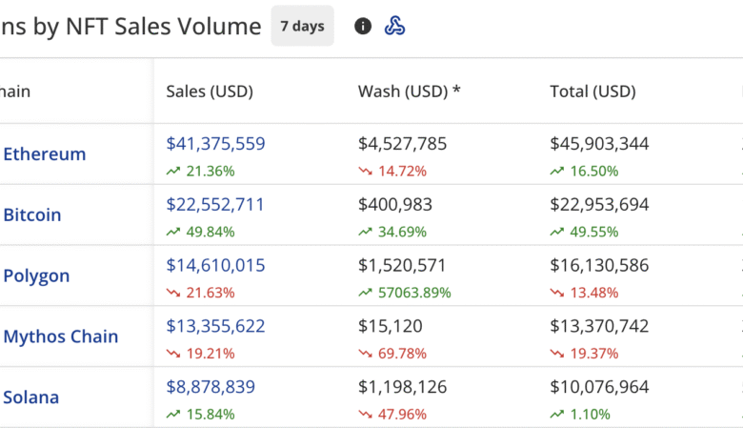743x428 pixels.
Task: Click the 1.10% Solana total change
Action: click(580, 415)
